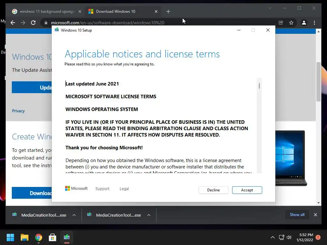The image size is (327, 245).
Task: Click the site lock icon in address bar
Action: (46, 23)
